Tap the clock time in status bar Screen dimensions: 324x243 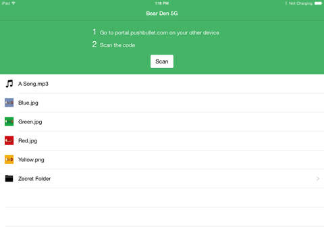[x=162, y=3]
